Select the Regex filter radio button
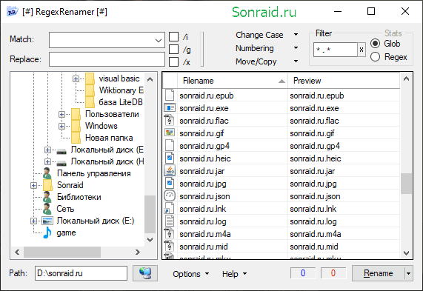The image size is (423, 291). click(x=375, y=57)
